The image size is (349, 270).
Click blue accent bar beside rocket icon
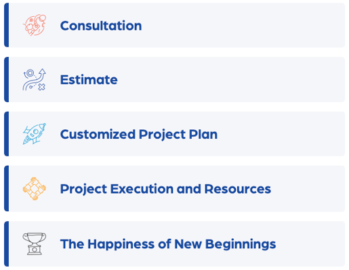pyautogui.click(x=7, y=134)
